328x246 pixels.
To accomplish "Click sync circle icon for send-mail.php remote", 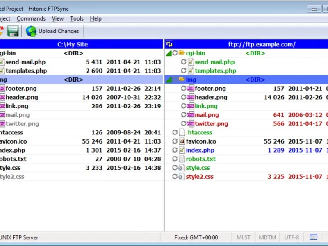I will click(183, 62).
